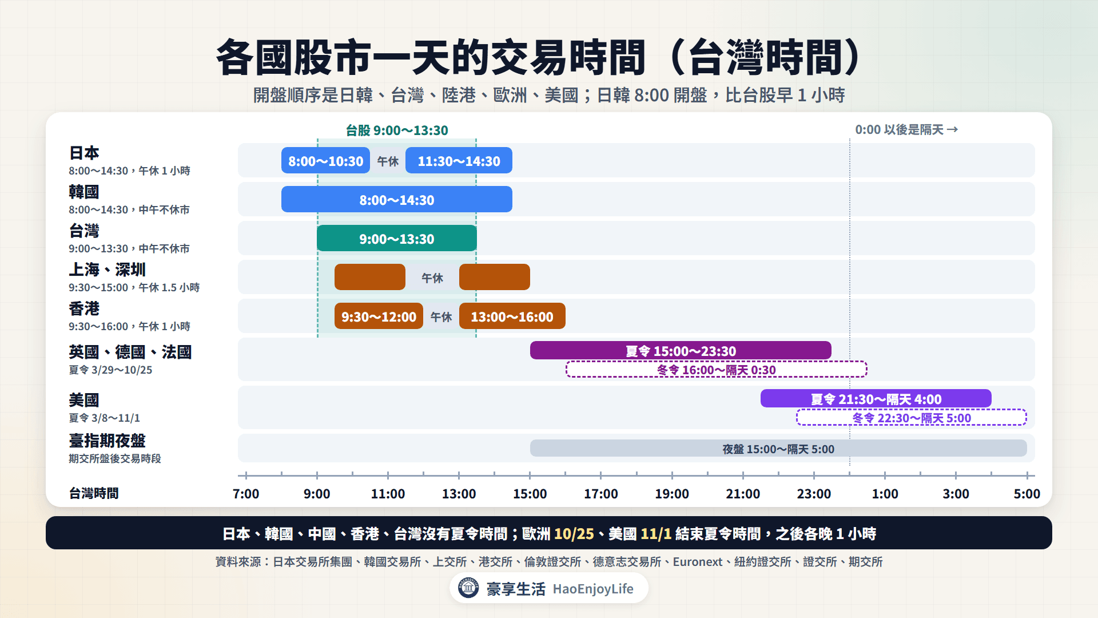Click the US 夏令 21:30～隔天 4:00 bar

876,399
